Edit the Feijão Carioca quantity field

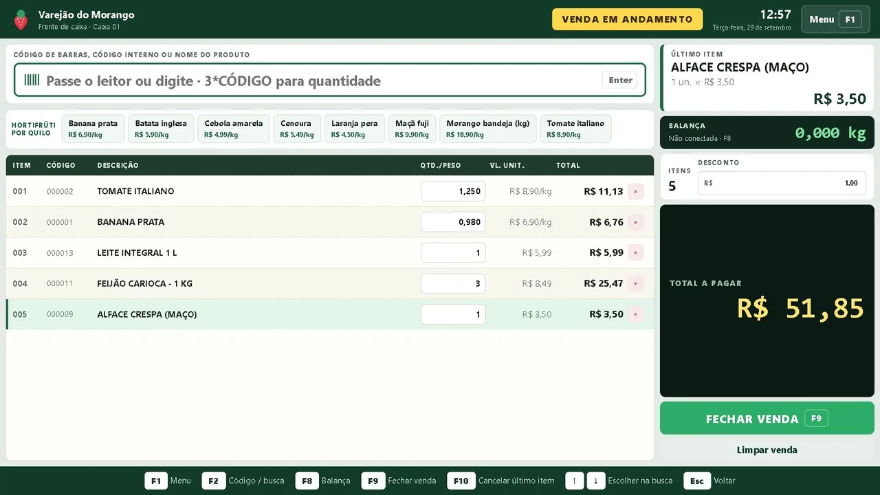point(453,283)
